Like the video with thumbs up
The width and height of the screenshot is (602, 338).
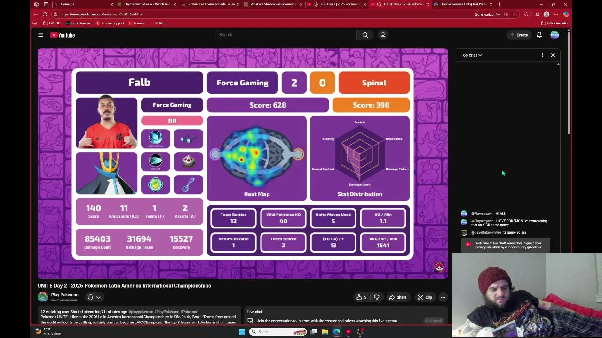361,297
